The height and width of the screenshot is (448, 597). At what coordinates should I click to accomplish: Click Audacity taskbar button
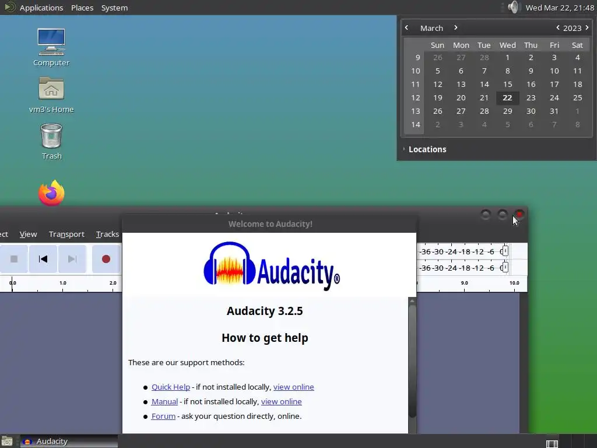tap(69, 442)
